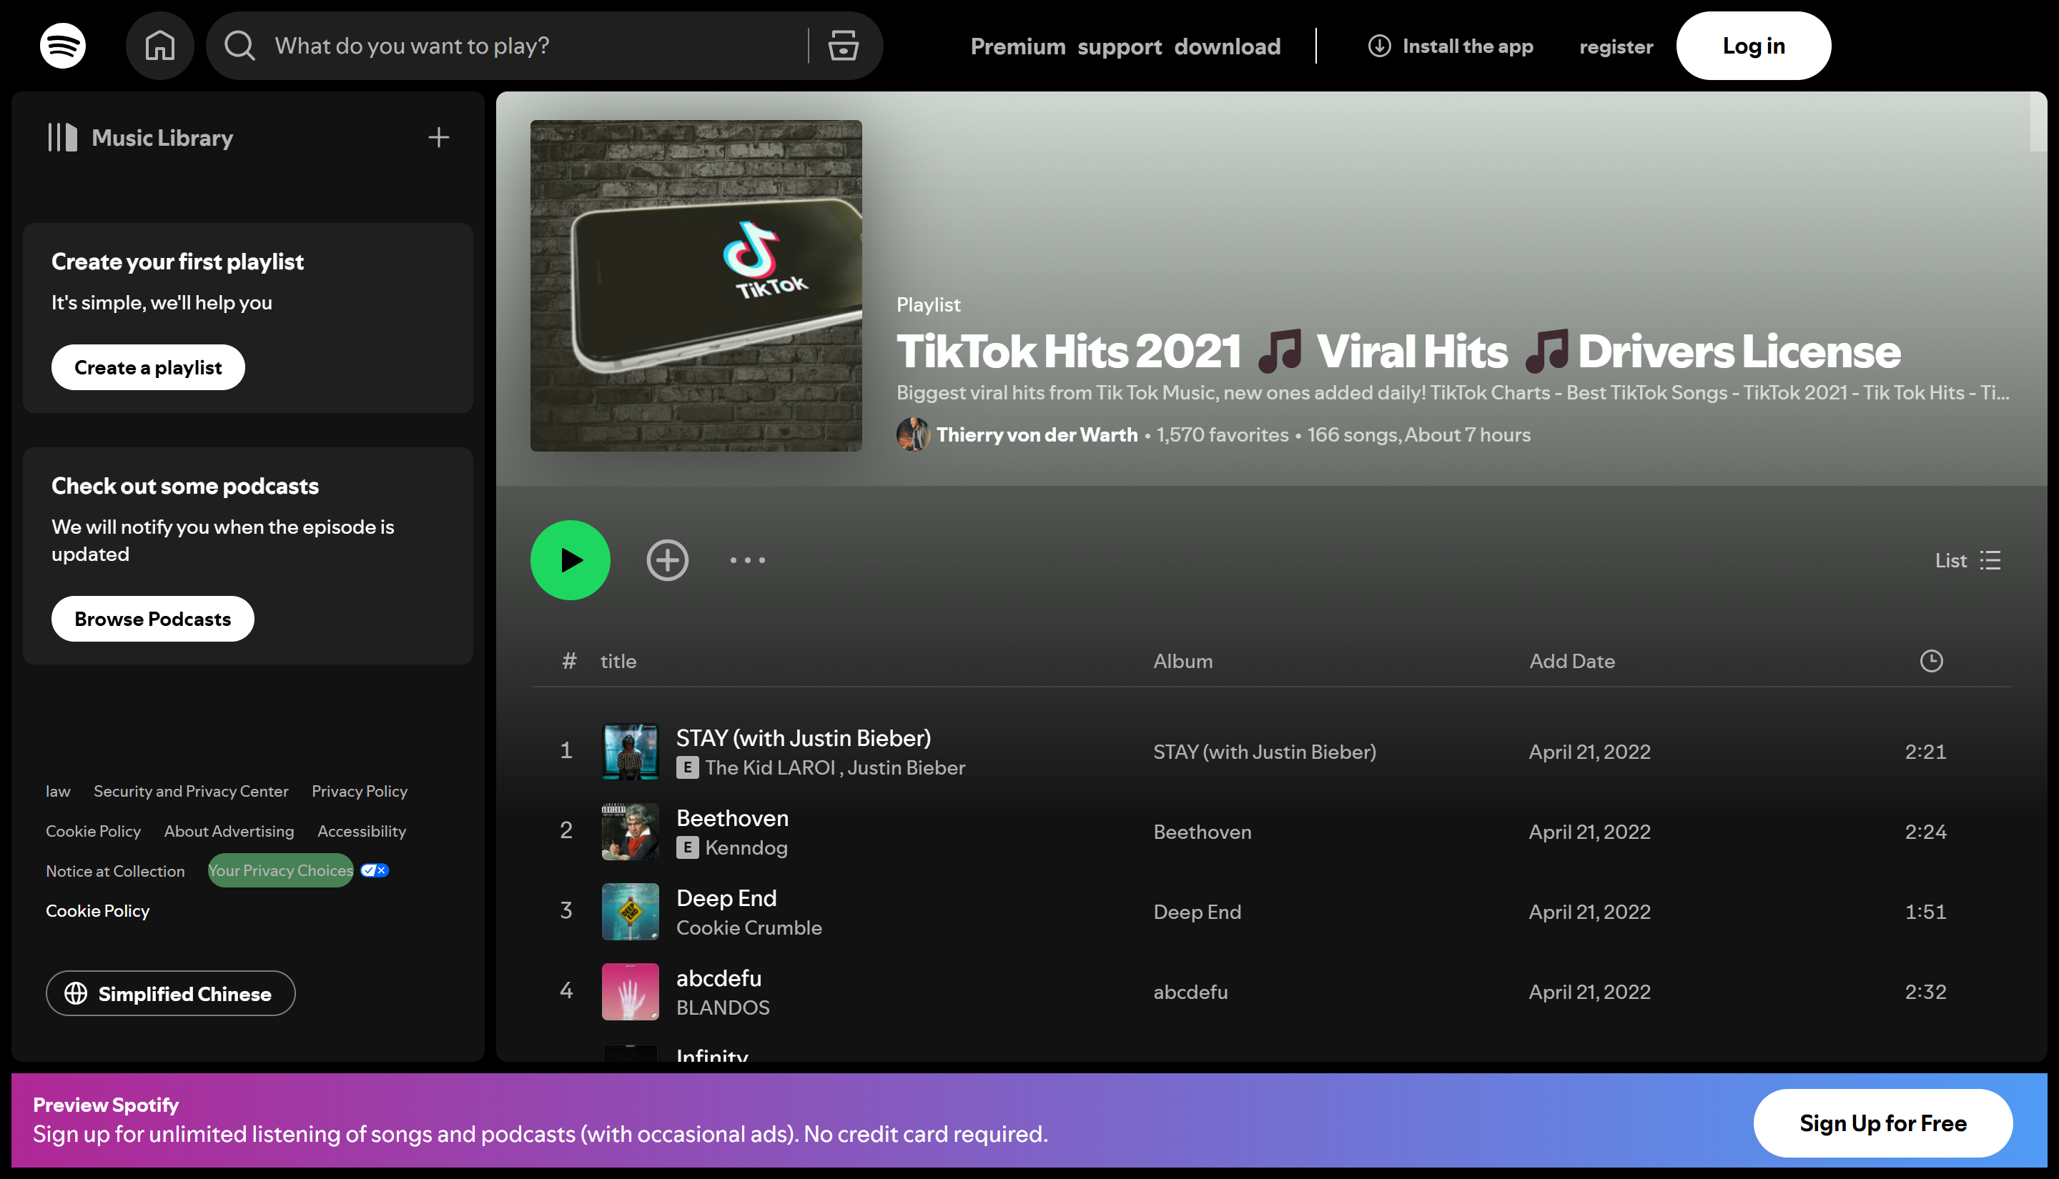
Task: Click the Beethoven track cover thumbnail
Action: point(630,832)
